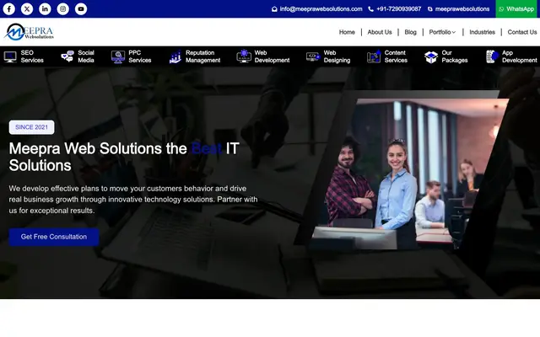Image resolution: width=540 pixels, height=337 pixels.
Task: Open the Instagram social icon
Action: click(x=62, y=9)
